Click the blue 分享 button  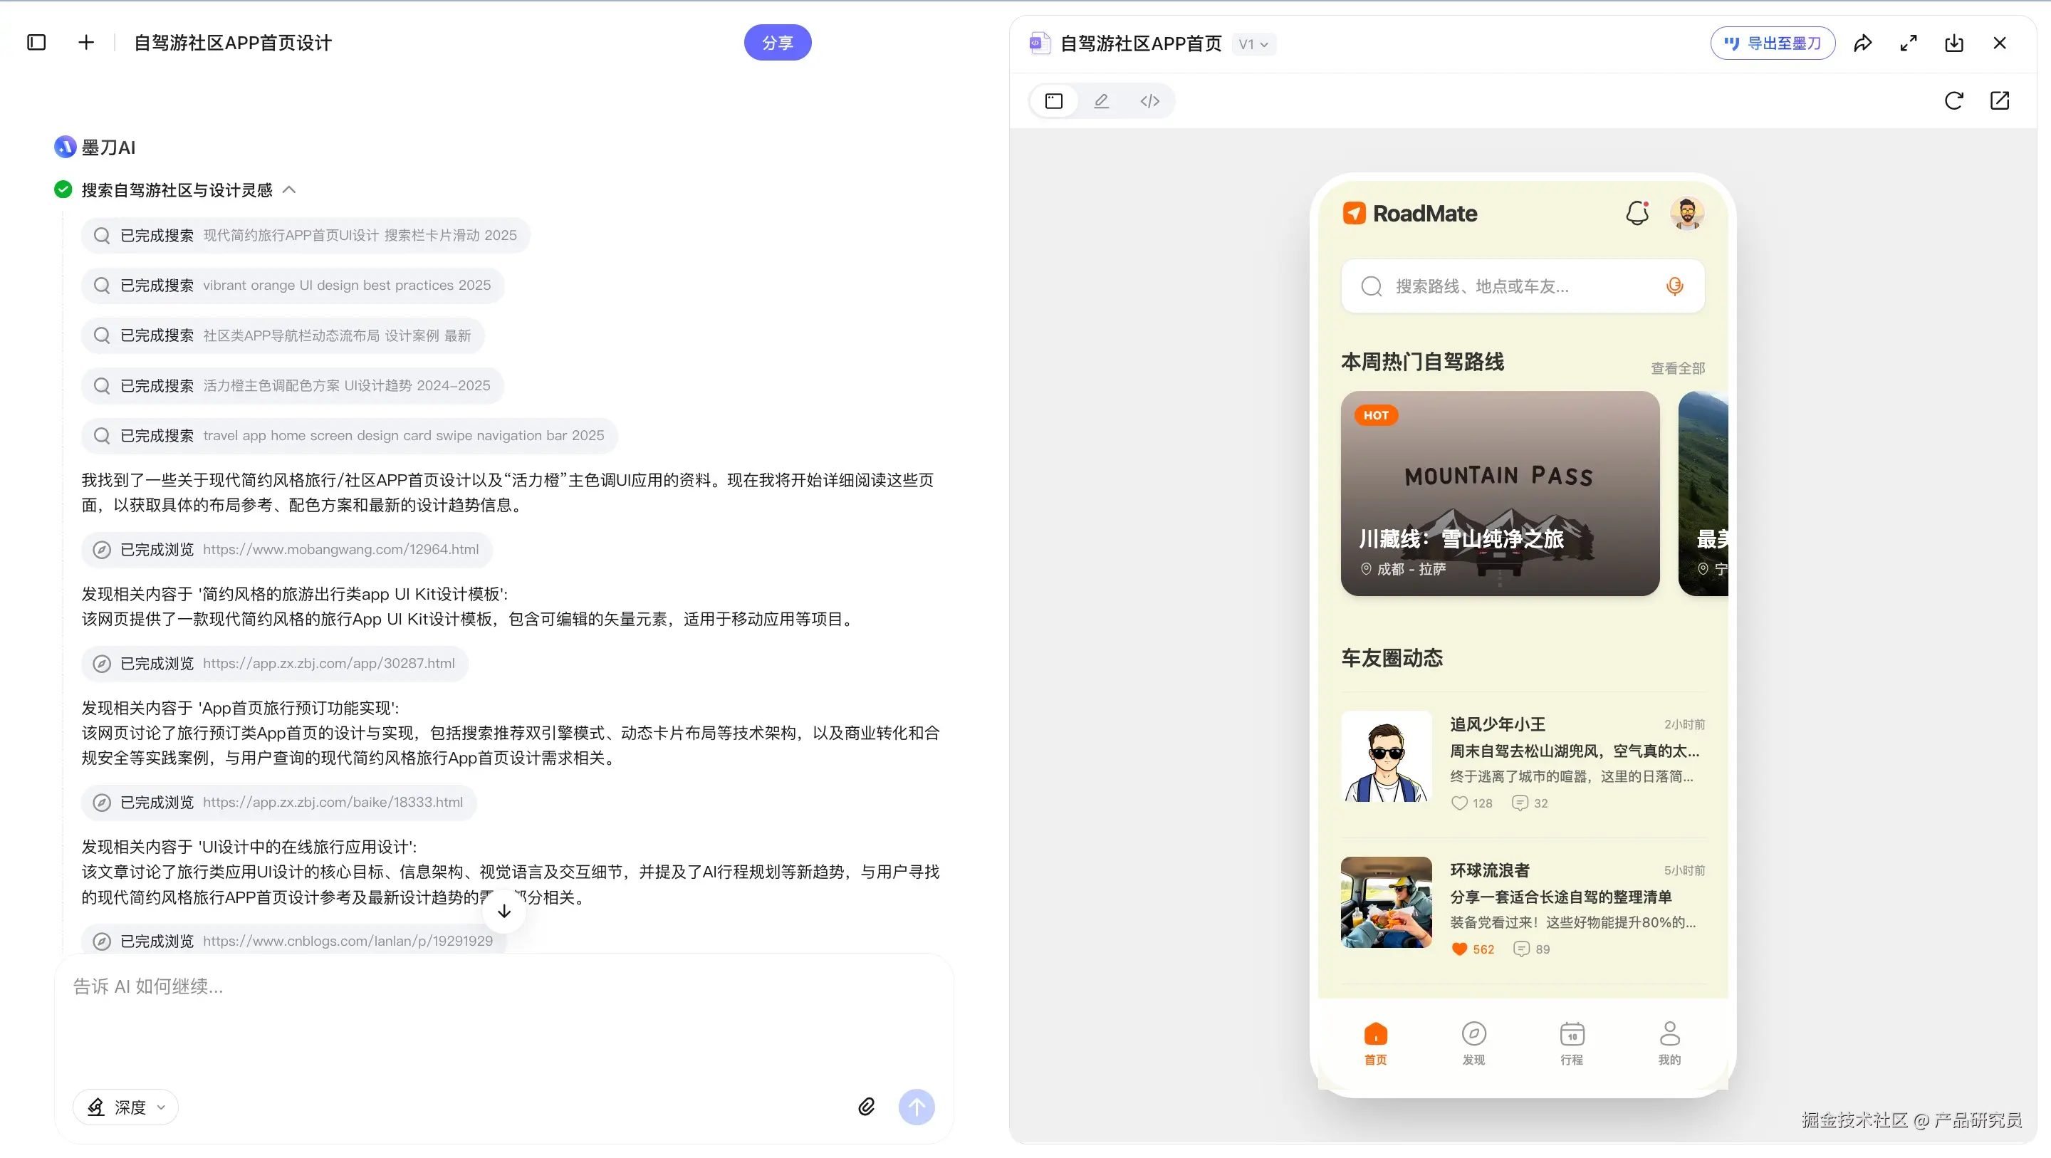(777, 43)
